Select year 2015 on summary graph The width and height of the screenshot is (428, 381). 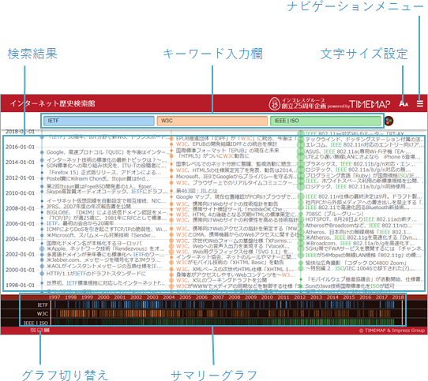349,297
